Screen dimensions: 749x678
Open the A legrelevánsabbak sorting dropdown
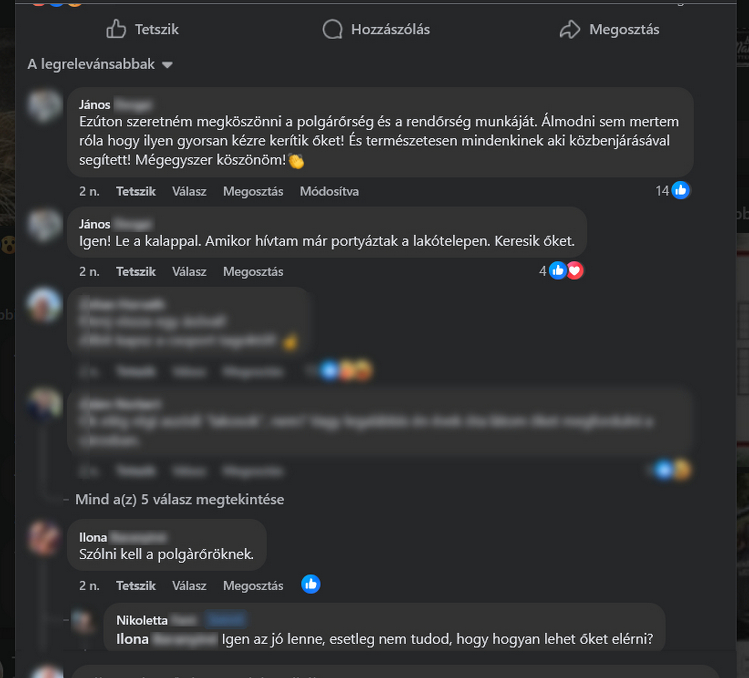pyautogui.click(x=100, y=64)
